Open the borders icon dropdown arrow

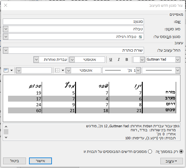coord(63,70)
